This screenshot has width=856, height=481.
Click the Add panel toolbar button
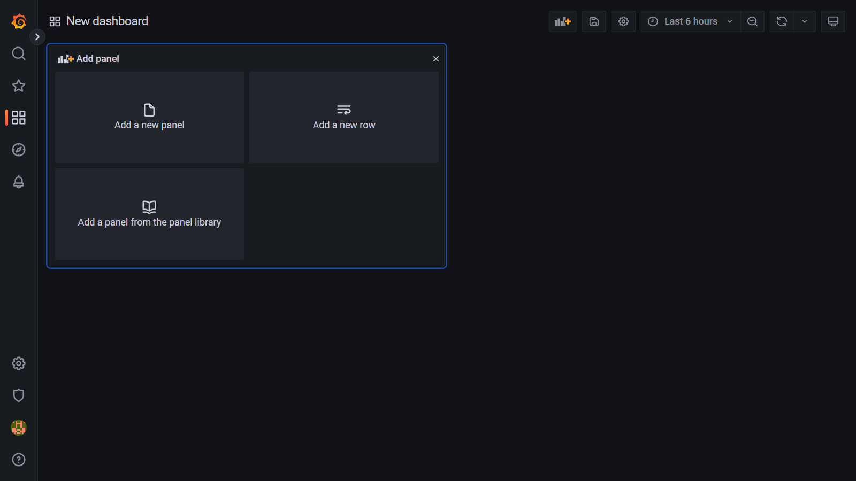(x=562, y=21)
